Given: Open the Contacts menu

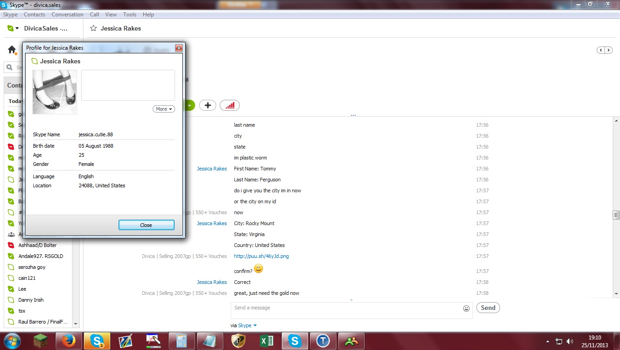Looking at the screenshot, I should (x=34, y=15).
